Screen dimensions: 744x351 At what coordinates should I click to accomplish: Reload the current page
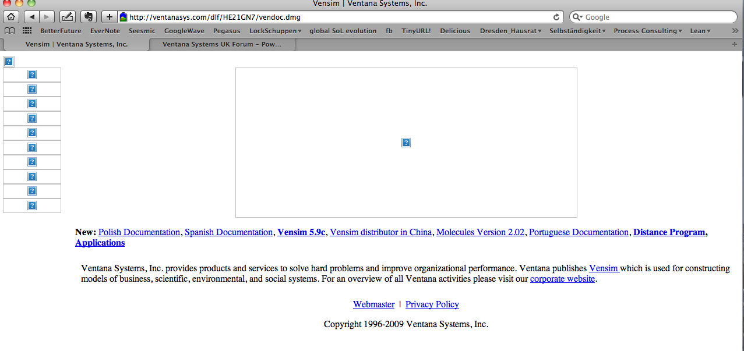click(556, 17)
